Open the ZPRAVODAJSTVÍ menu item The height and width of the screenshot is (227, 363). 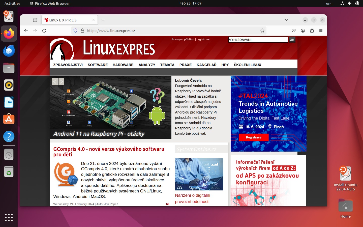coord(68,65)
